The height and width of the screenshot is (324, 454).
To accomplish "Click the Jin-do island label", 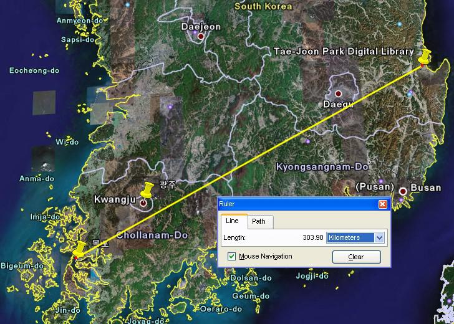I will 68,310.
